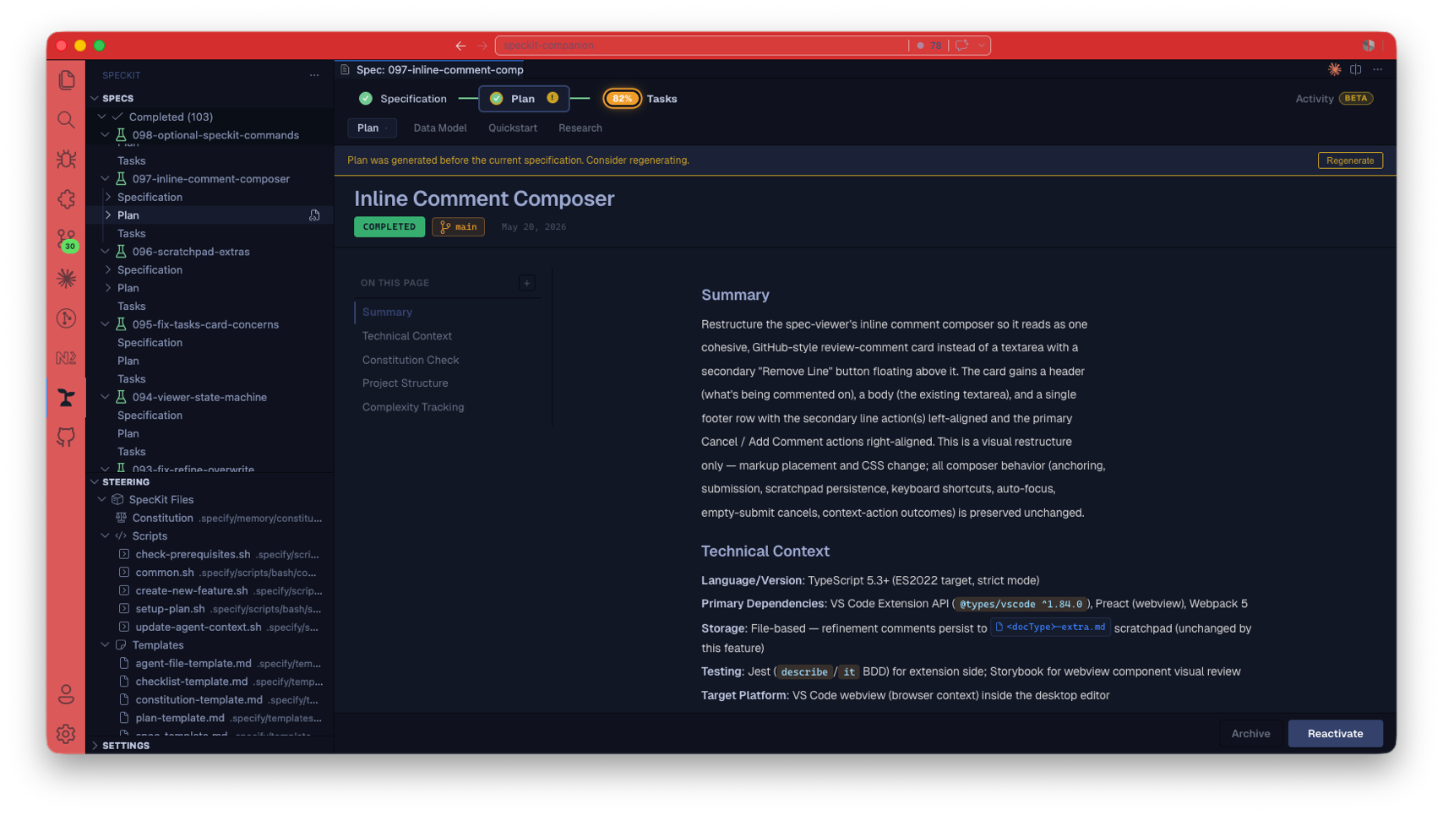Click the Regenerate button
The width and height of the screenshot is (1443, 815).
[x=1350, y=160]
